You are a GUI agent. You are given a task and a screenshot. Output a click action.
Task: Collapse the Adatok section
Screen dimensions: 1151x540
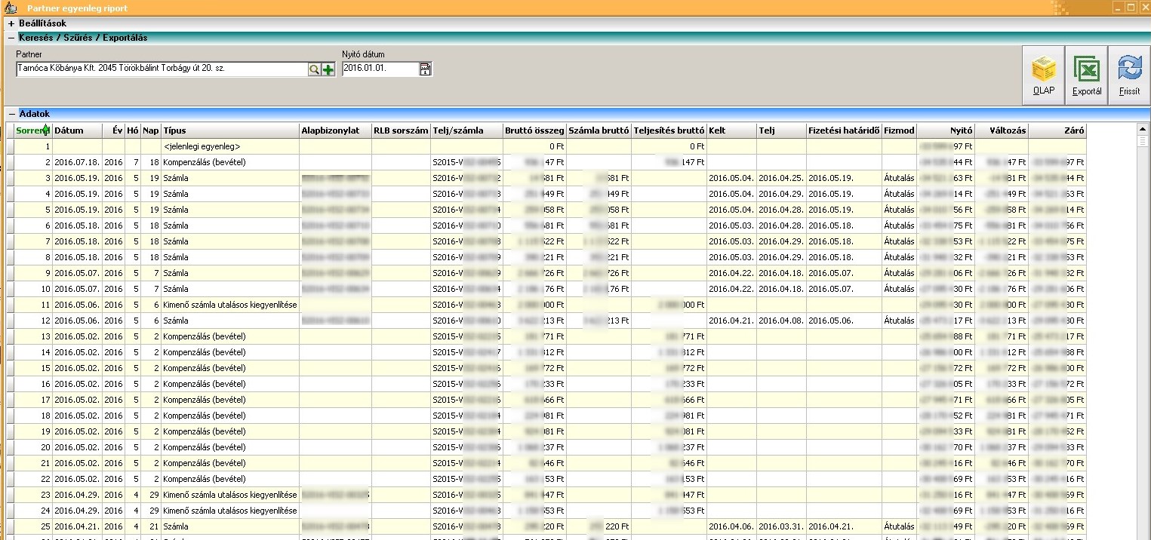[x=11, y=114]
